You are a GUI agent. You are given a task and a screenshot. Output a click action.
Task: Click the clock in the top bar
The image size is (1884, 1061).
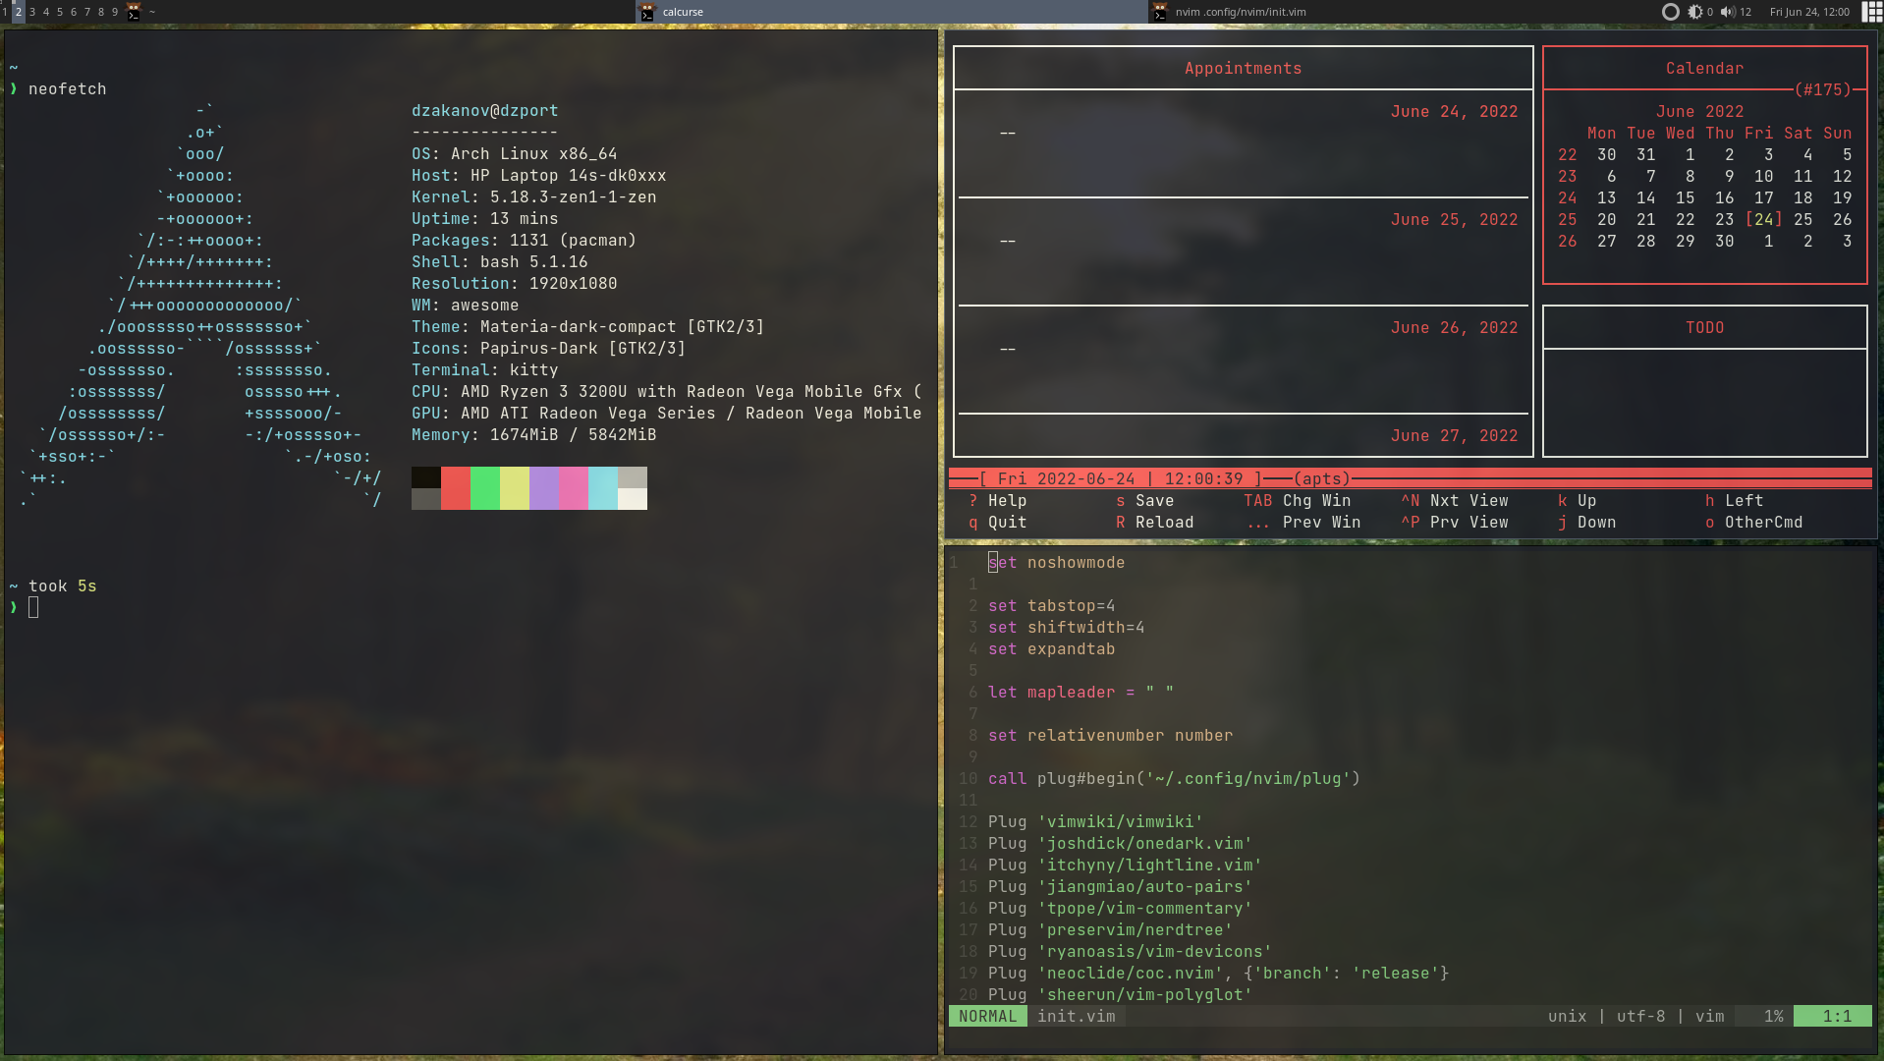click(x=1812, y=12)
